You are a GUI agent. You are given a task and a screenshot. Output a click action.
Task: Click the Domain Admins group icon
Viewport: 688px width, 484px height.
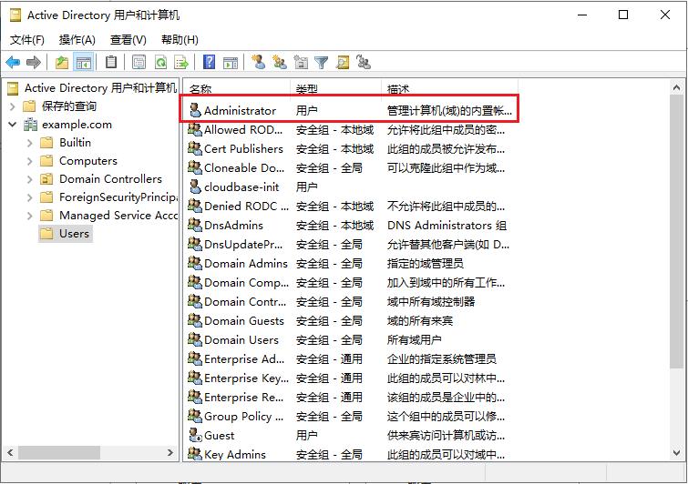[x=195, y=263]
